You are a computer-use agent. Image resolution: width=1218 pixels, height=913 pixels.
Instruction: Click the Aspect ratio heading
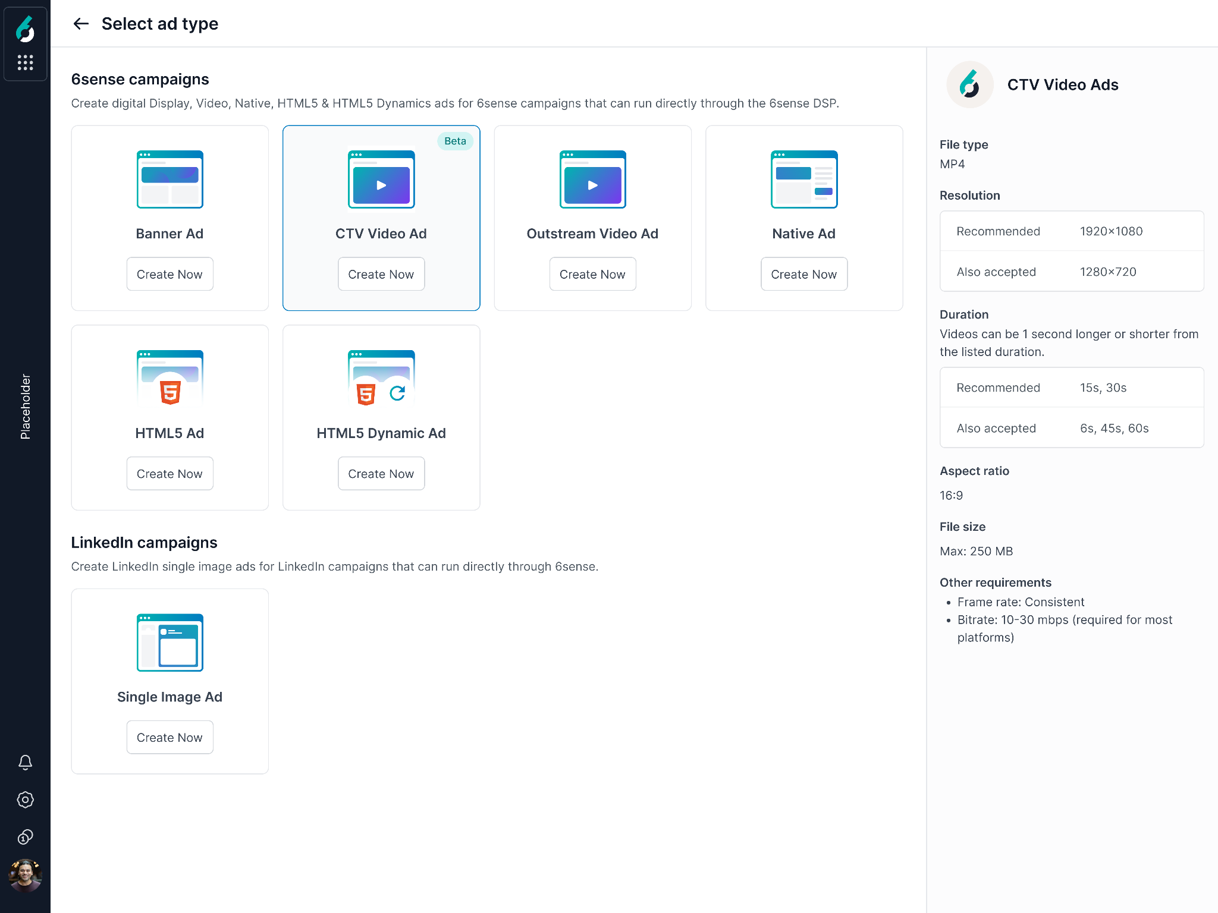click(975, 471)
